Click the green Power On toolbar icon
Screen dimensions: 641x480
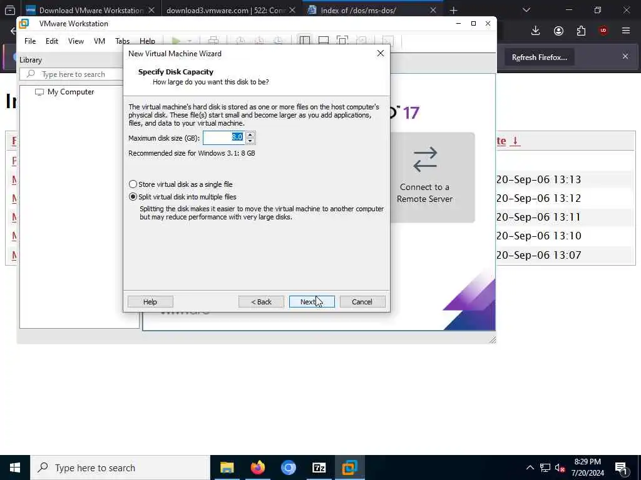tap(176, 41)
